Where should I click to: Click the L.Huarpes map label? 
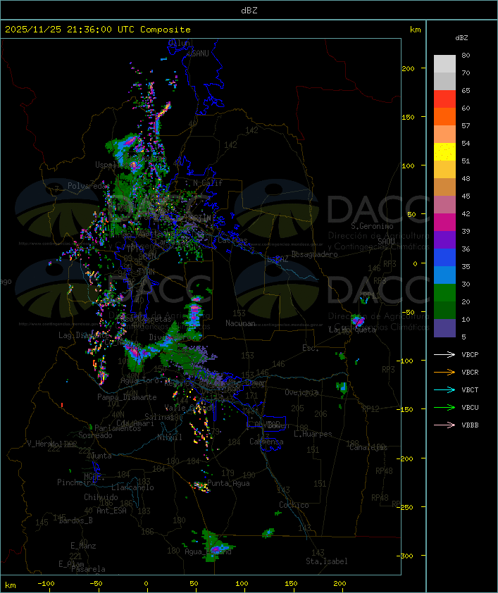click(x=313, y=434)
